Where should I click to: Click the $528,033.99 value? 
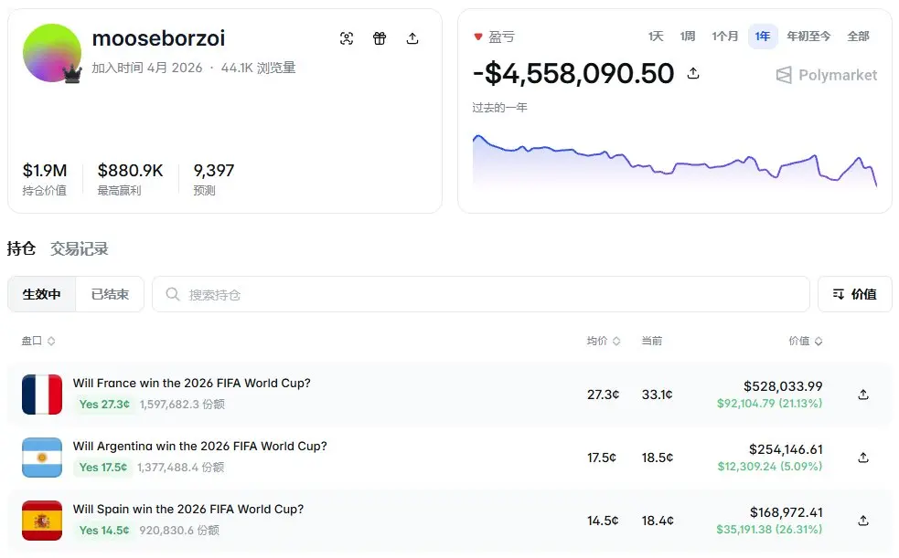[x=783, y=386]
